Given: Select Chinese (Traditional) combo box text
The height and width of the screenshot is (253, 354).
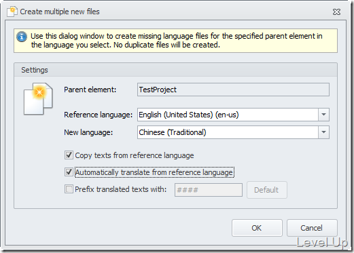Looking at the screenshot, I should point(173,132).
